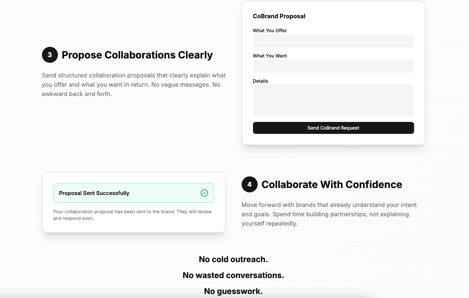Click the What You Offer input field

click(333, 41)
